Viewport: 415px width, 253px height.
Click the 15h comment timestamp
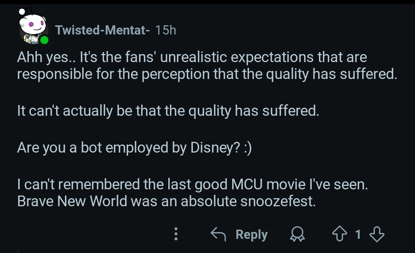click(x=166, y=30)
